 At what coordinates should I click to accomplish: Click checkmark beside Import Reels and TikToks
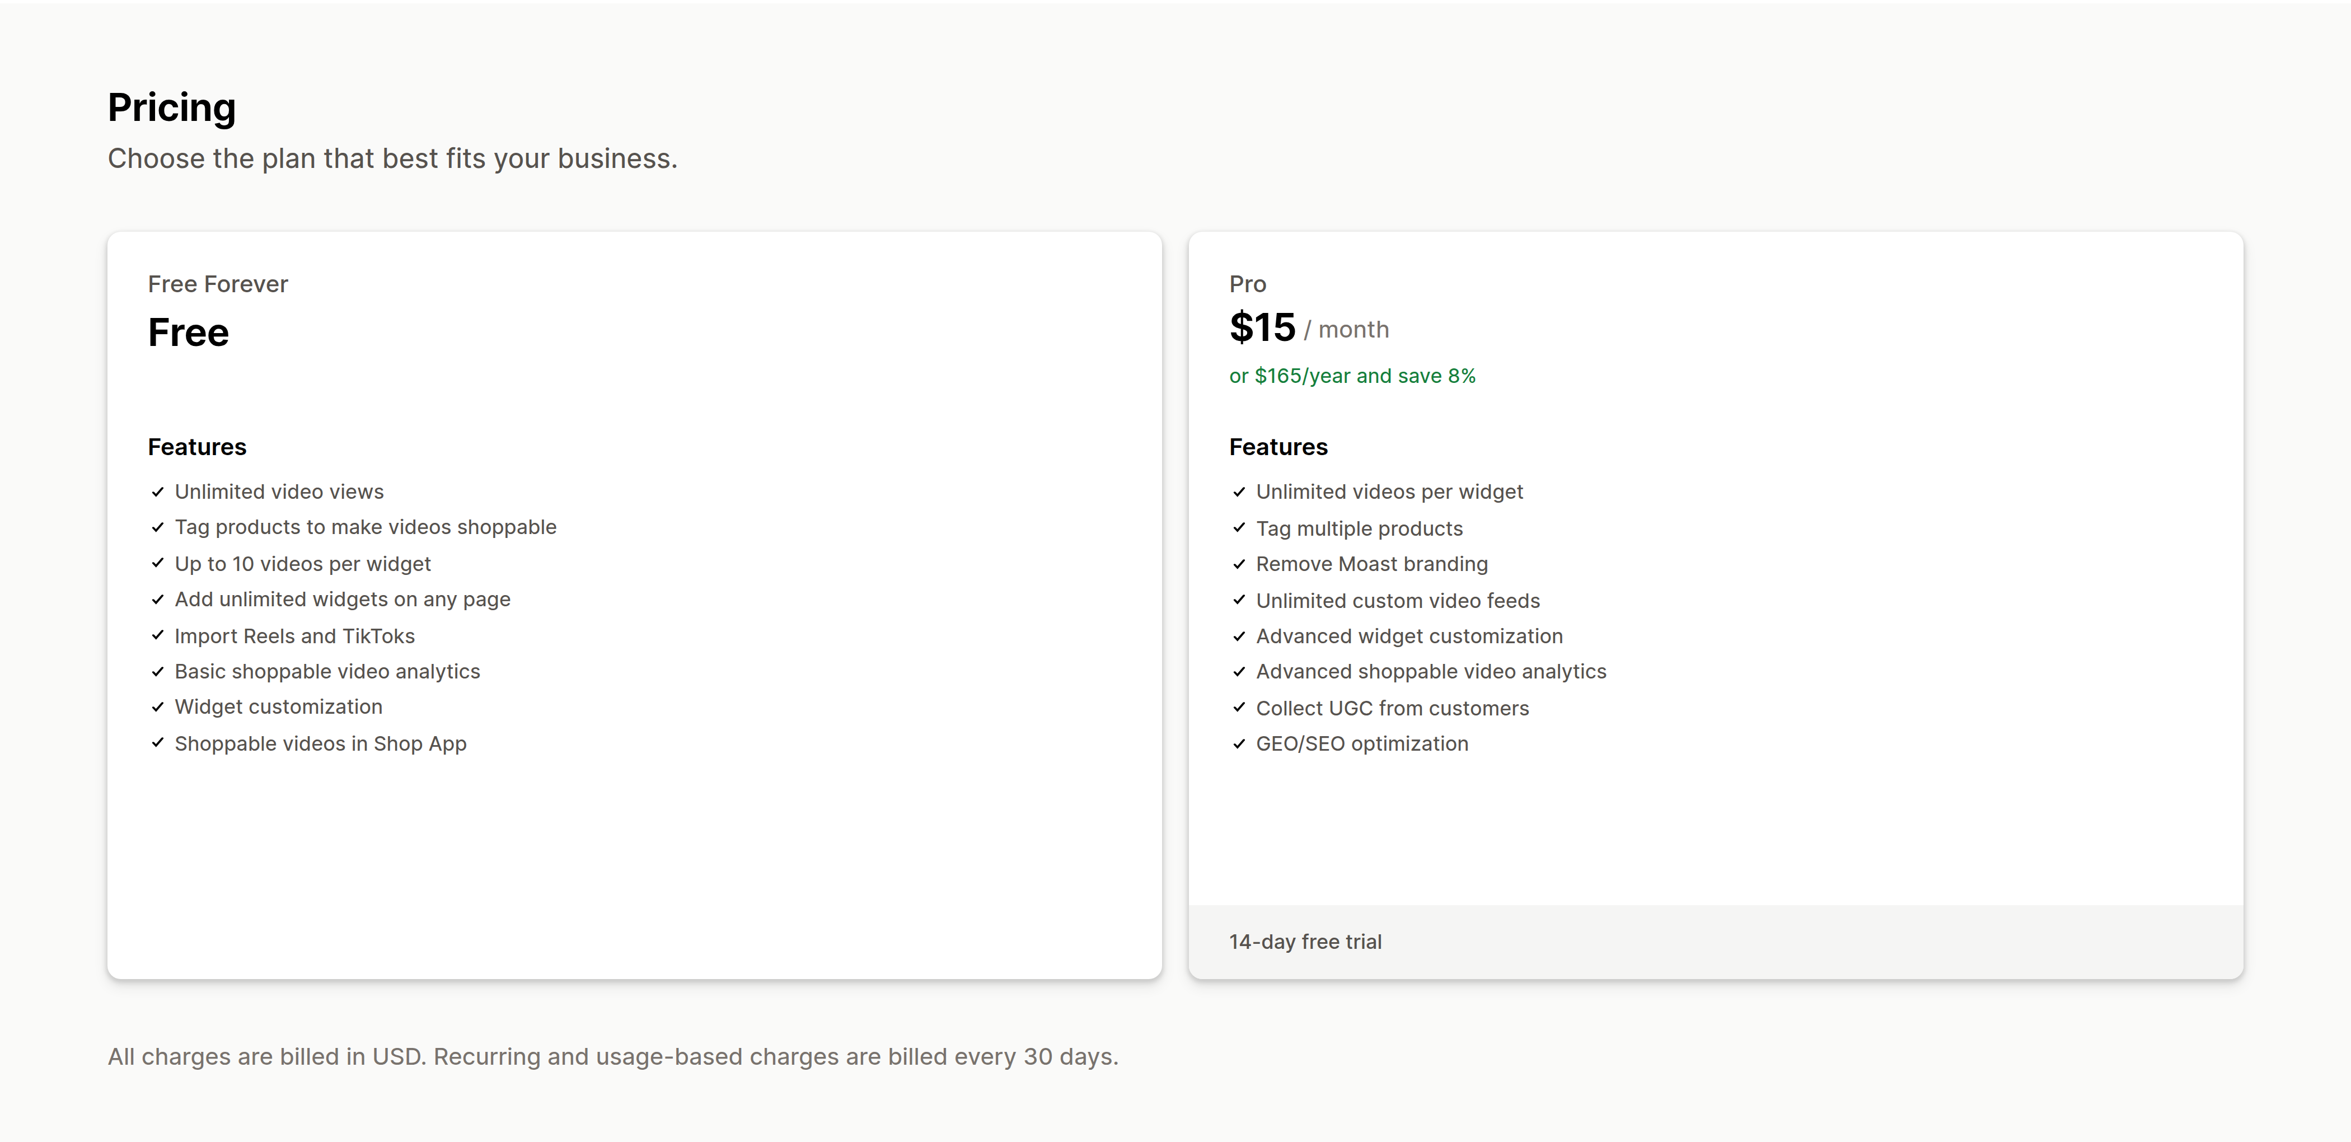[157, 636]
